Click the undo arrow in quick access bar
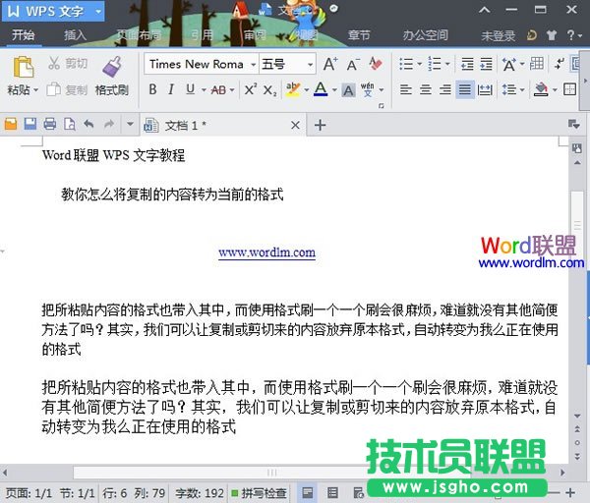Screen dimensions: 590x503 click(x=88, y=125)
